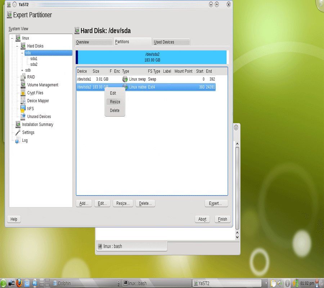Click the Log icon in System View
The image size is (324, 288).
pos(18,140)
